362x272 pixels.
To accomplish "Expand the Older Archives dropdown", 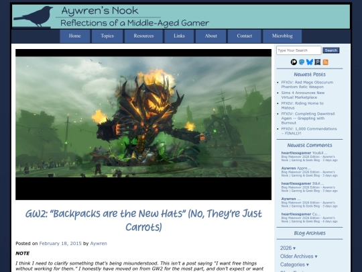I will (298, 257).
